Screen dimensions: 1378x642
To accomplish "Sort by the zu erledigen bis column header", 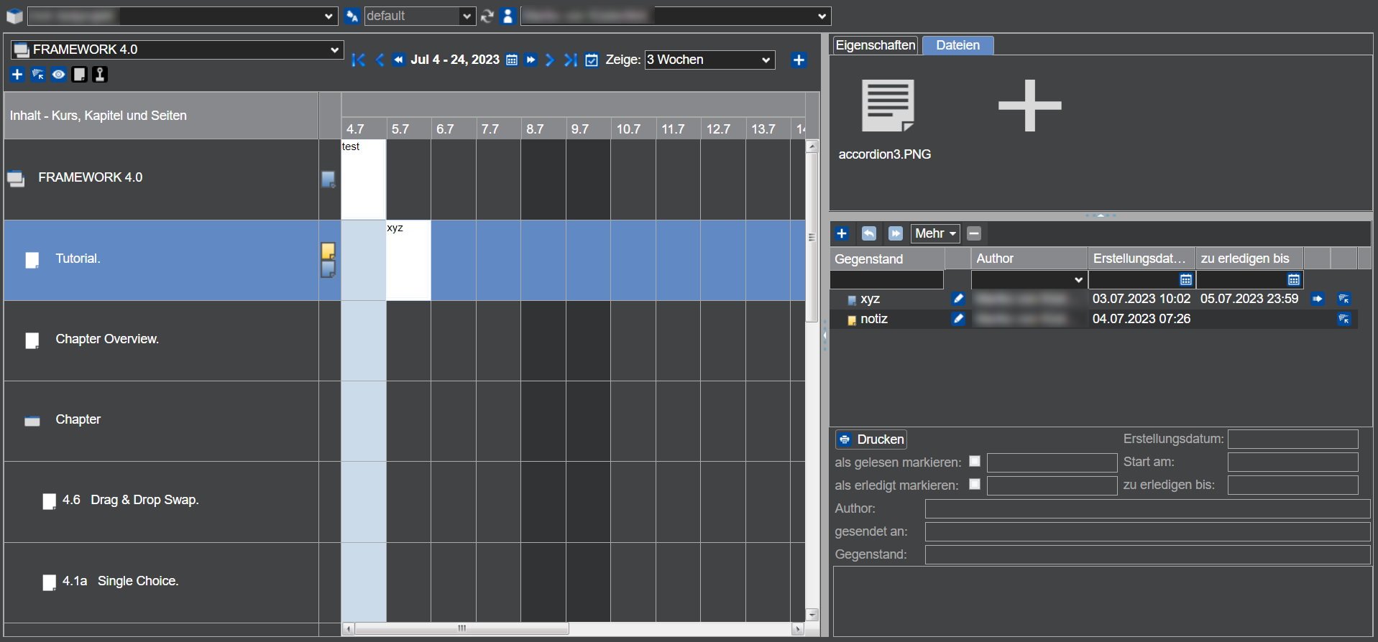I will (x=1249, y=259).
